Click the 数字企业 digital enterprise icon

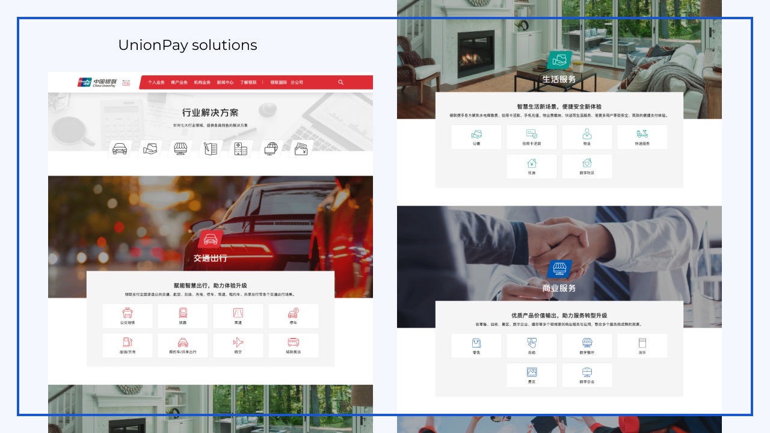click(587, 375)
